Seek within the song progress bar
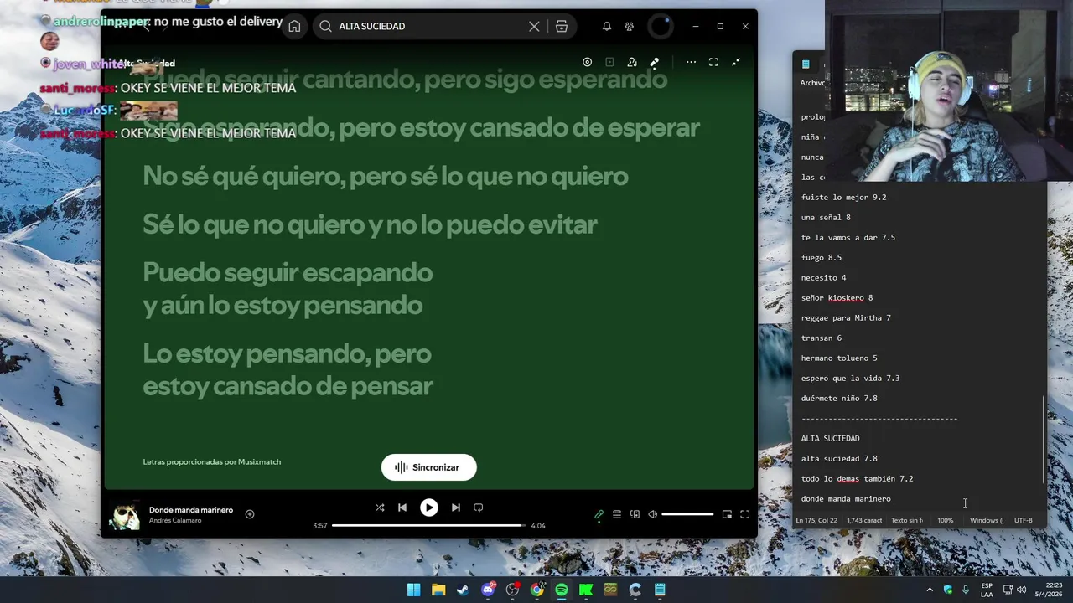This screenshot has height=603, width=1073. click(428, 526)
